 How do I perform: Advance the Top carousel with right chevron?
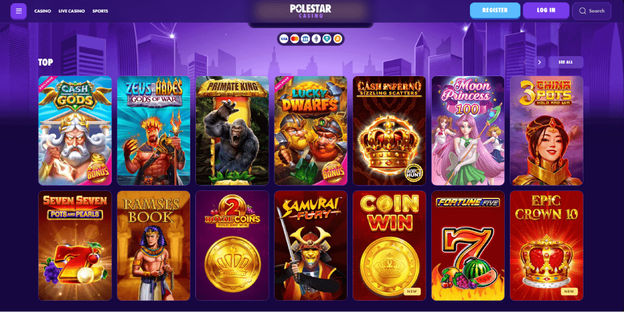[x=539, y=62]
